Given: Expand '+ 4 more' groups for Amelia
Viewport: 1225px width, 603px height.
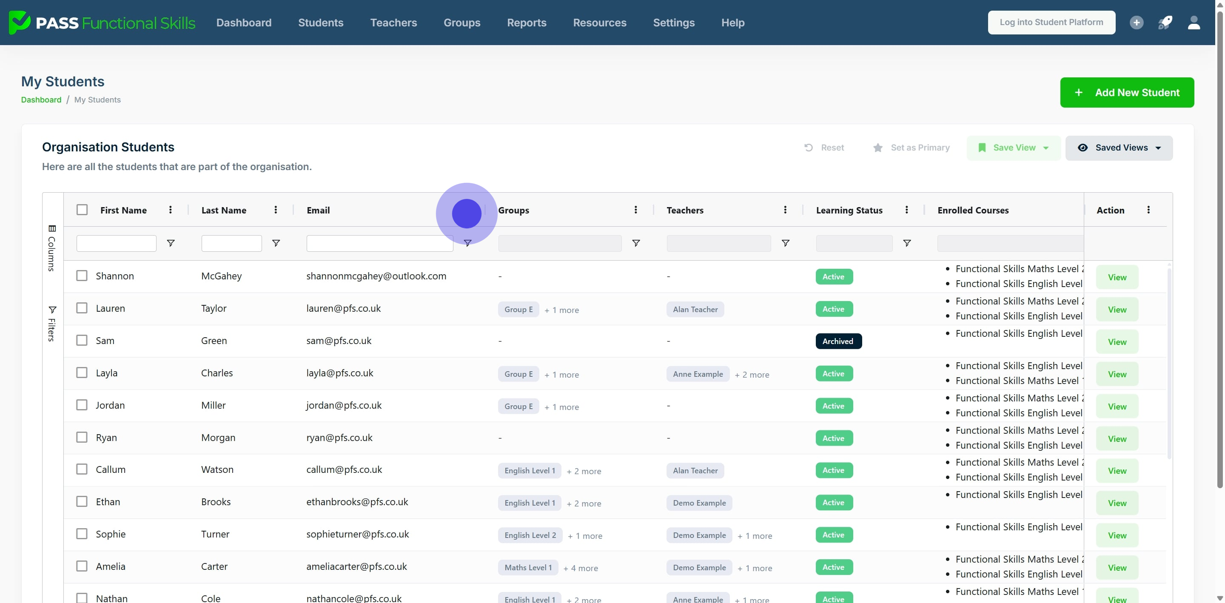Looking at the screenshot, I should click(581, 568).
